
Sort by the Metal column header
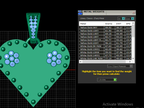point(91,24)
